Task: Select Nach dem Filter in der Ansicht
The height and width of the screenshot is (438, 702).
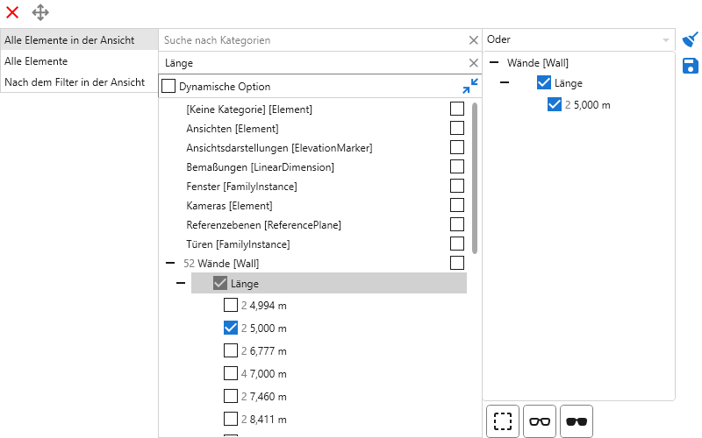Action: coord(75,82)
